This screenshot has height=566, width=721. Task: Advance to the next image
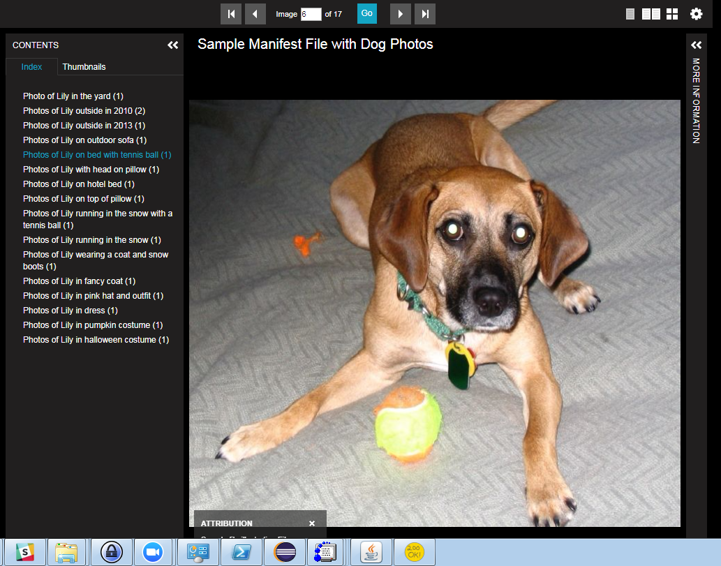[x=401, y=14]
